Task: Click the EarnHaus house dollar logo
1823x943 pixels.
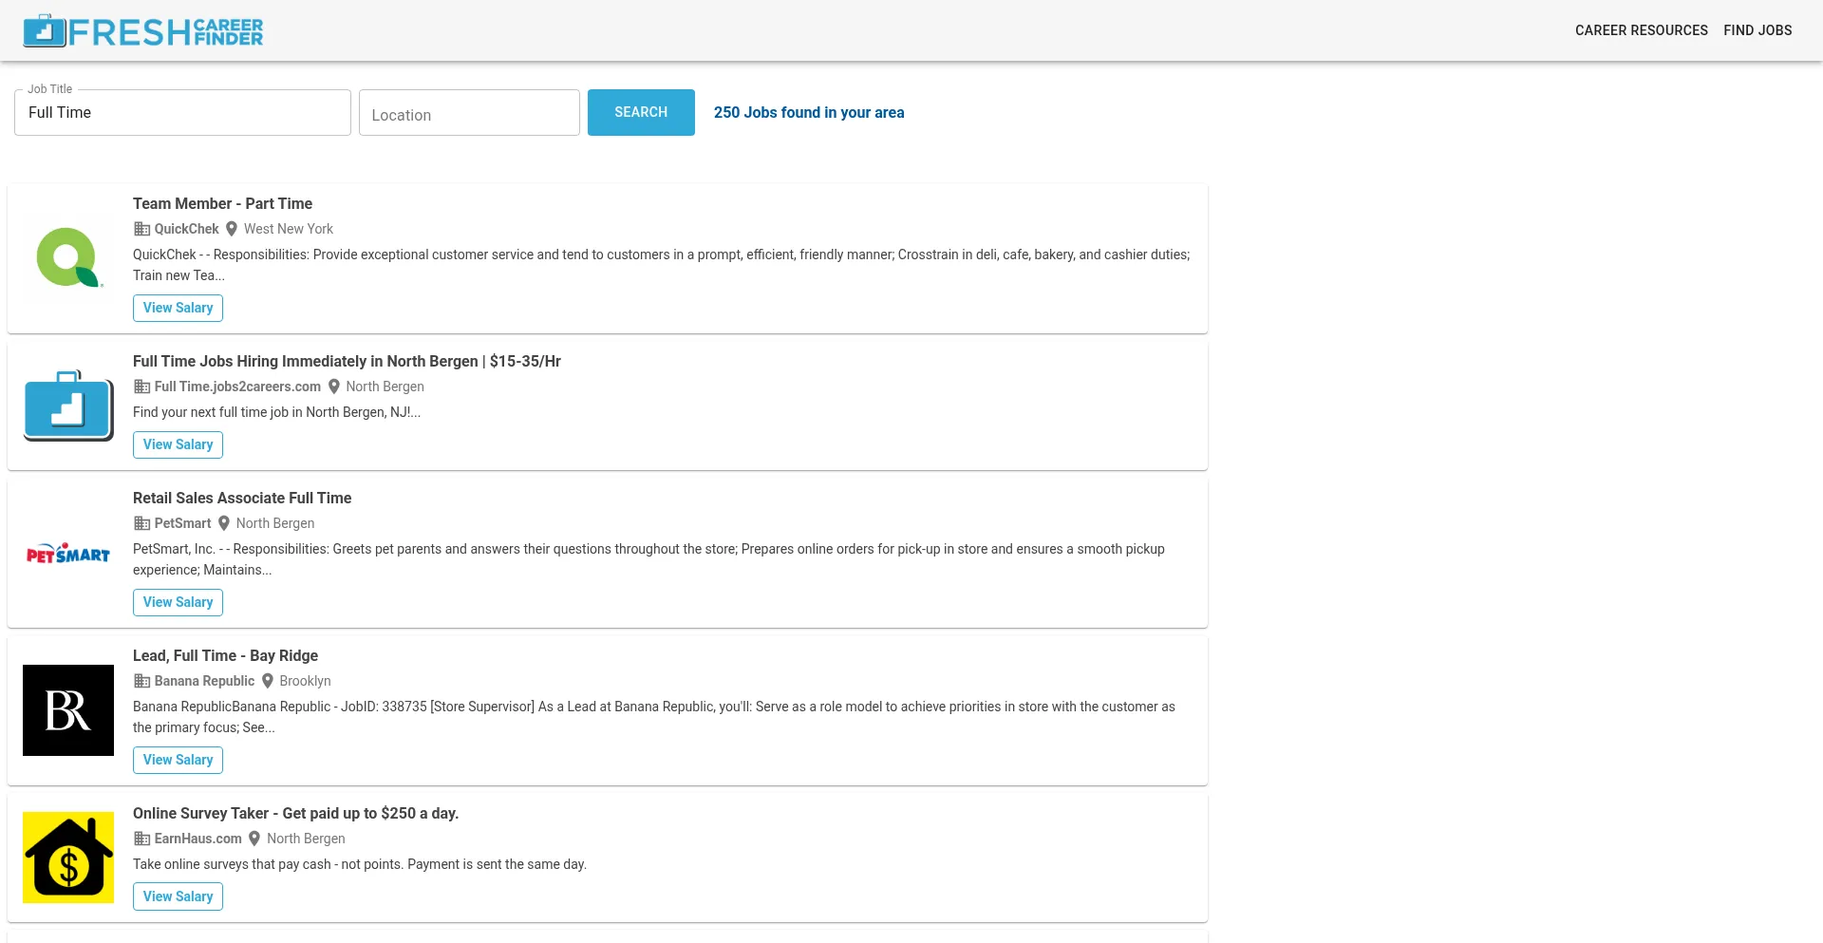Action: (x=68, y=858)
